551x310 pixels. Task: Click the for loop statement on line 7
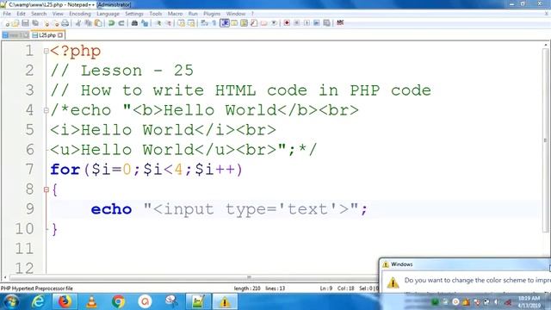point(146,170)
